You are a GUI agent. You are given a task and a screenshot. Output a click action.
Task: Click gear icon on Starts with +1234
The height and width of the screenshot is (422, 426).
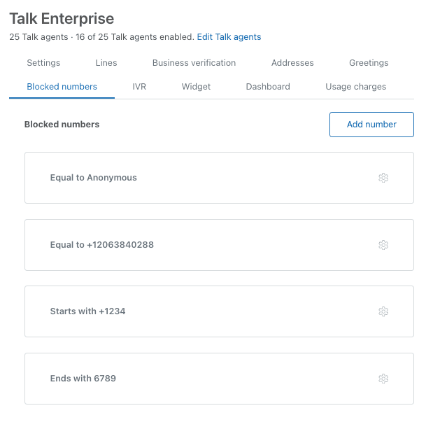pos(383,311)
